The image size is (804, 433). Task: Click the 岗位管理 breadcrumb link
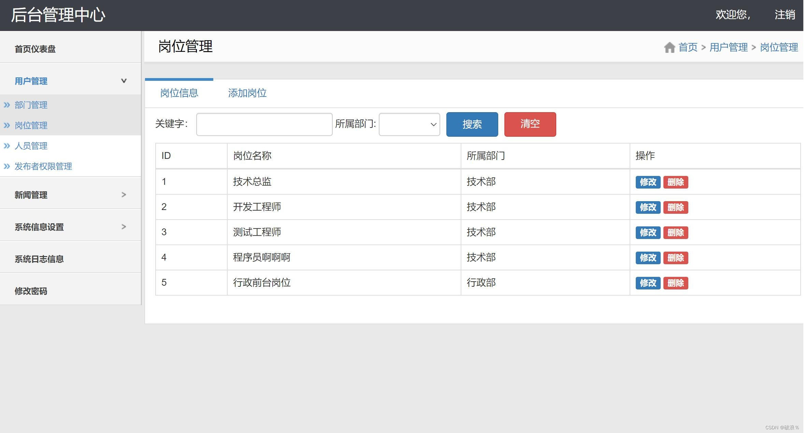(x=779, y=47)
